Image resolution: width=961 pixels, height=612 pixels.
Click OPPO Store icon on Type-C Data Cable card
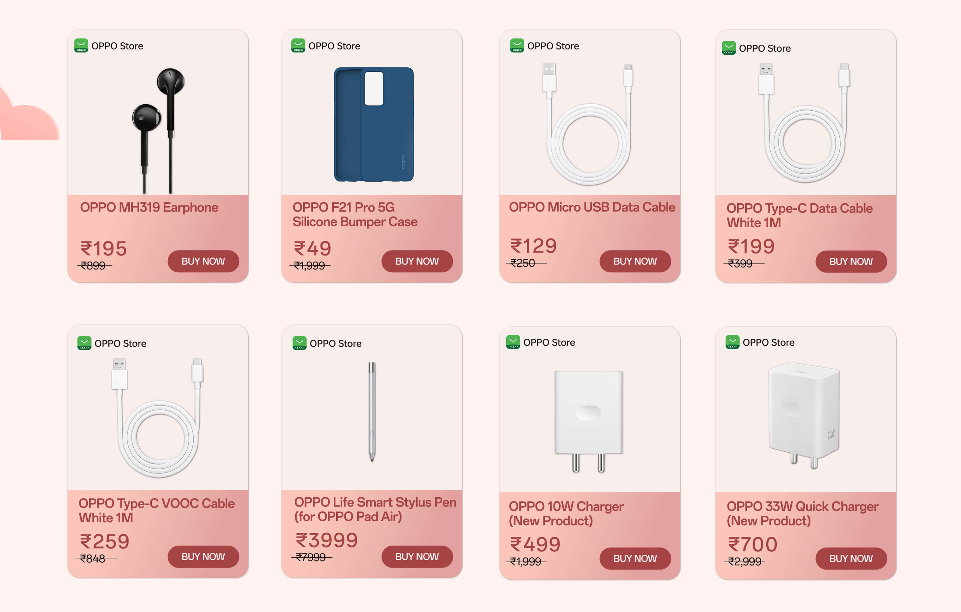[729, 48]
